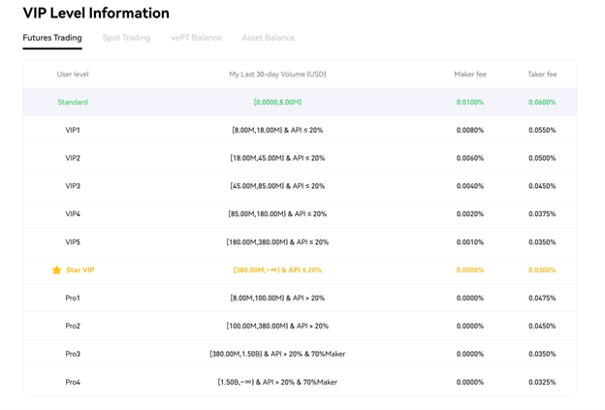Click VIP3 maker fee 0.0040%

[x=470, y=186]
